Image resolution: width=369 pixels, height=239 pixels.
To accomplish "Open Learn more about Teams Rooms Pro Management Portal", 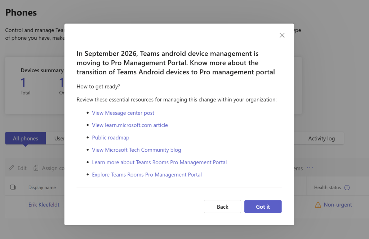I will [x=159, y=162].
